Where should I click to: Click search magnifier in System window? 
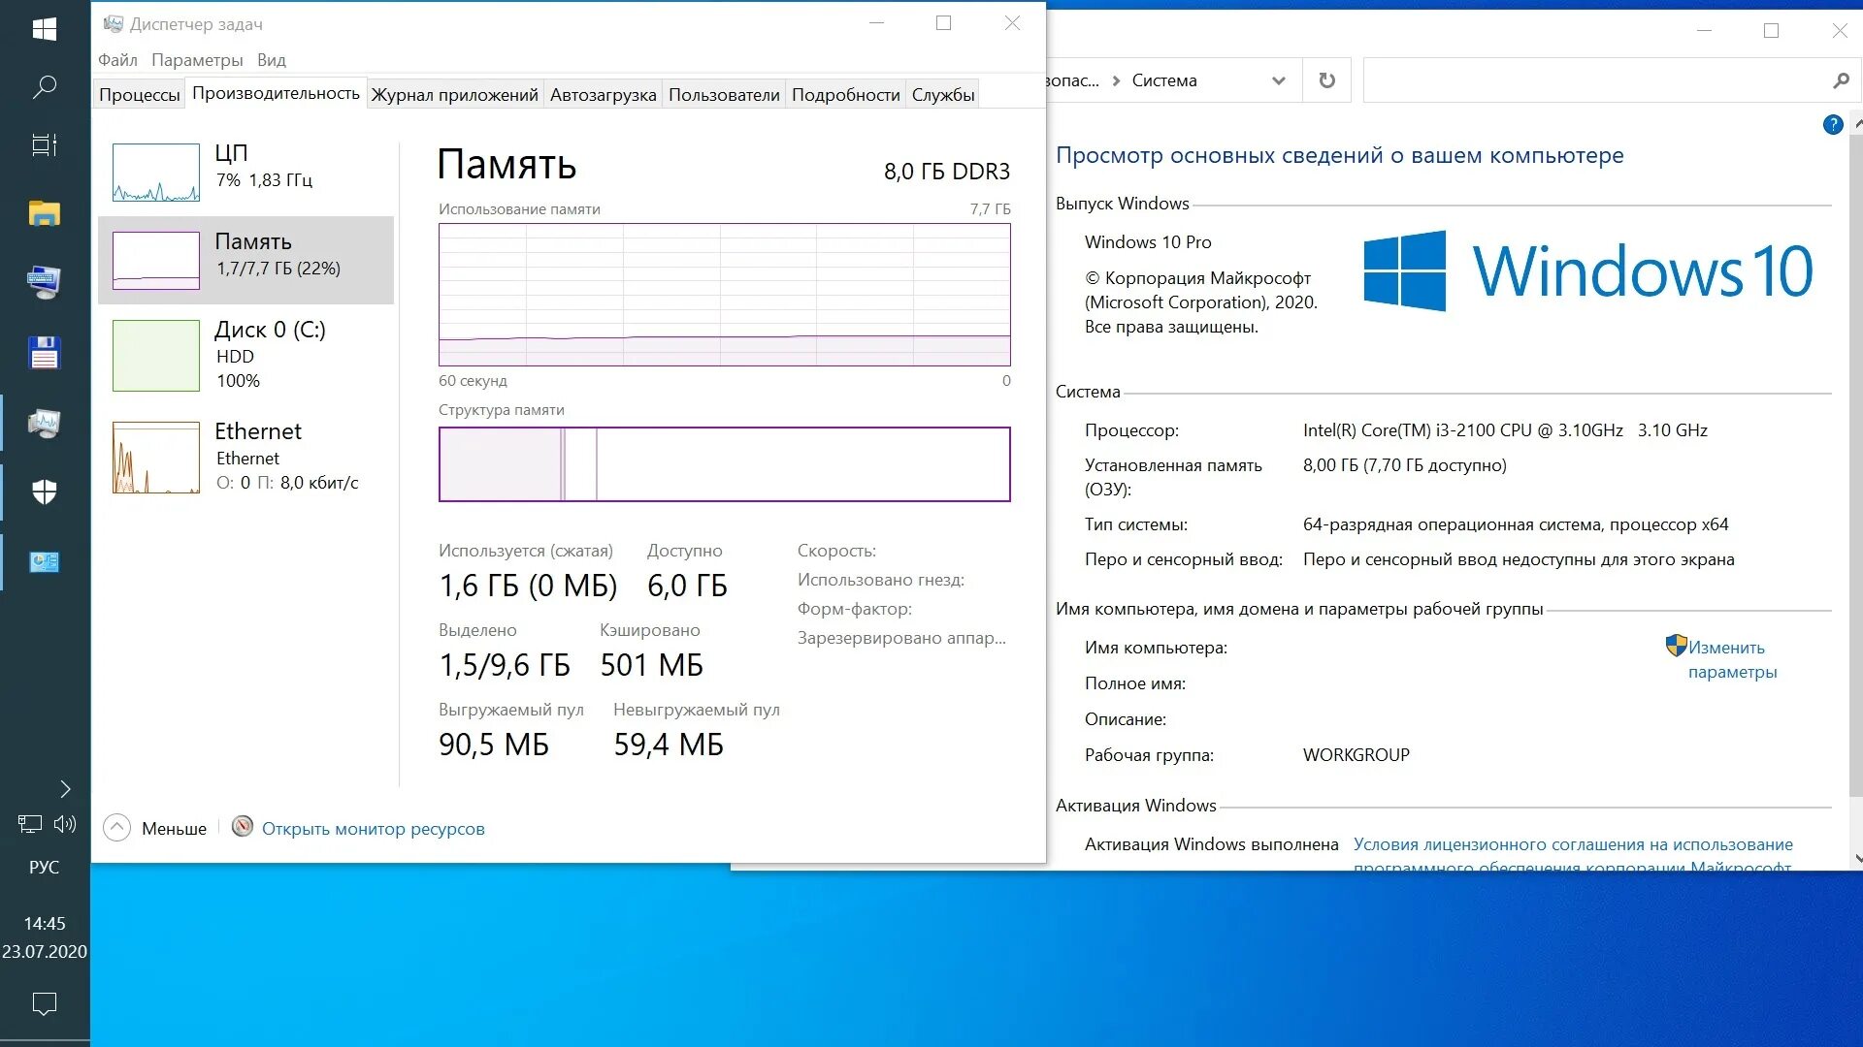(1841, 80)
